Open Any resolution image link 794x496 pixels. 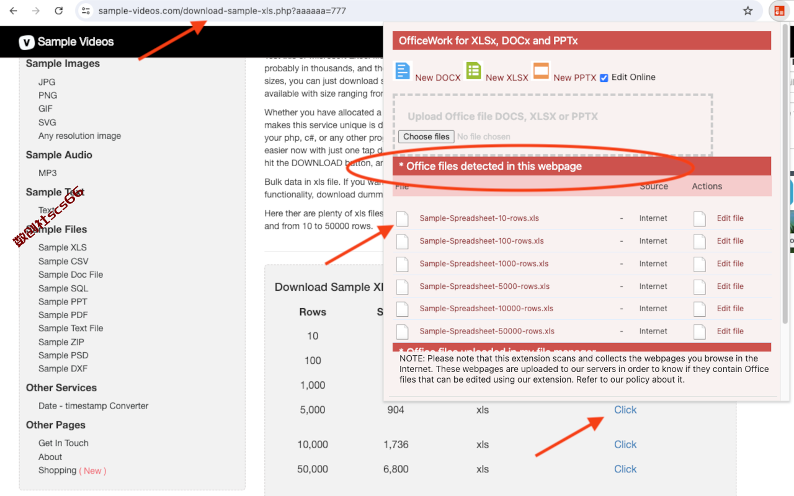79,136
